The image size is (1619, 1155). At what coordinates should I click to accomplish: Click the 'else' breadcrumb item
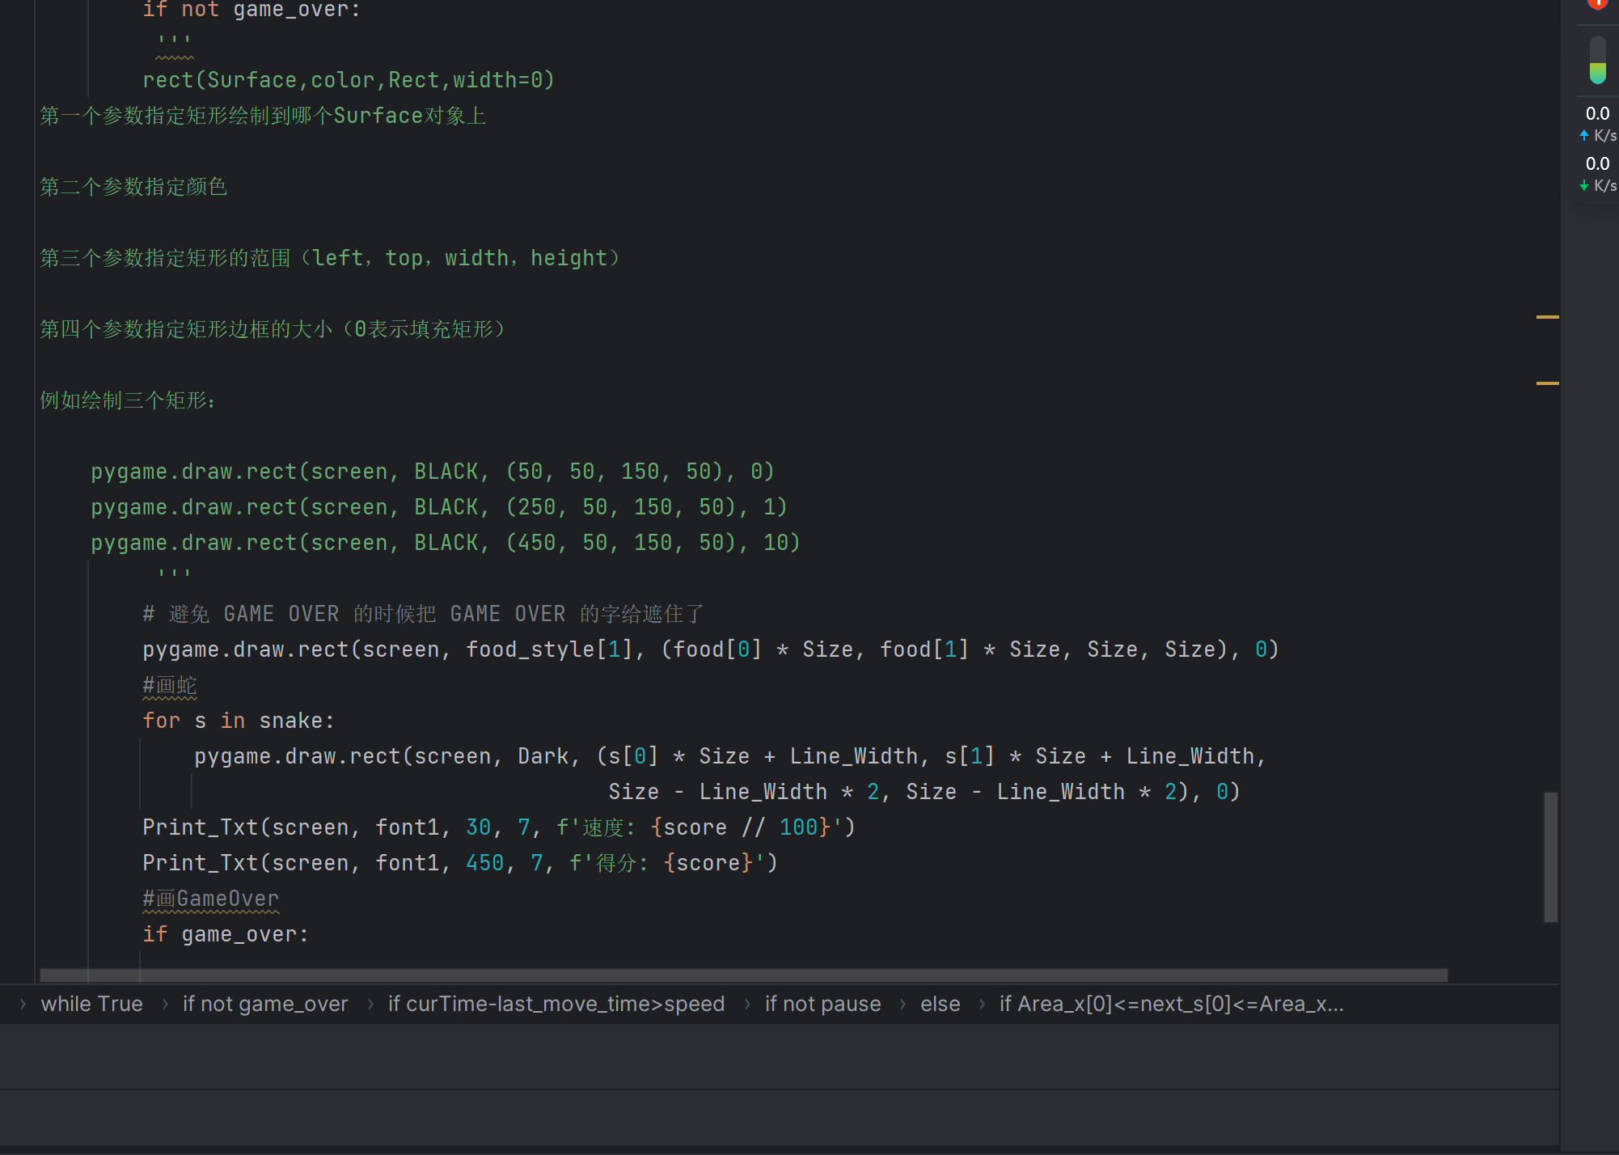(940, 1004)
